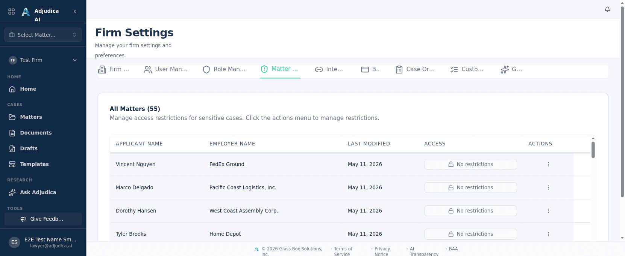
Task: Click the Employer Name column header
Action: click(232, 144)
